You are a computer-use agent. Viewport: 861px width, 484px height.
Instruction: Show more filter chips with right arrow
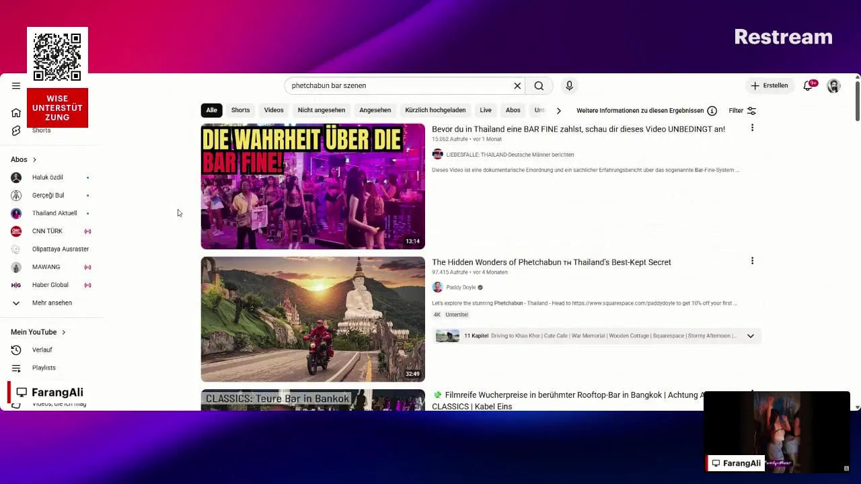558,111
